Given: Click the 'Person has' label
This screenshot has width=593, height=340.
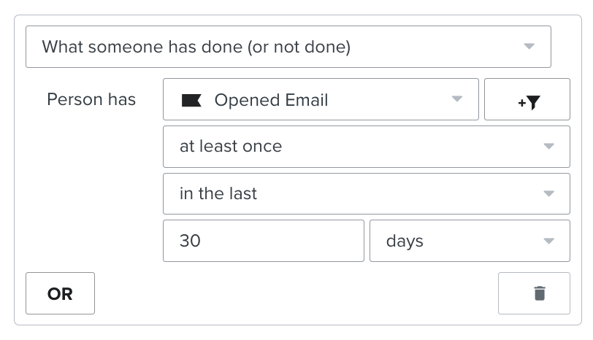Looking at the screenshot, I should tap(91, 99).
